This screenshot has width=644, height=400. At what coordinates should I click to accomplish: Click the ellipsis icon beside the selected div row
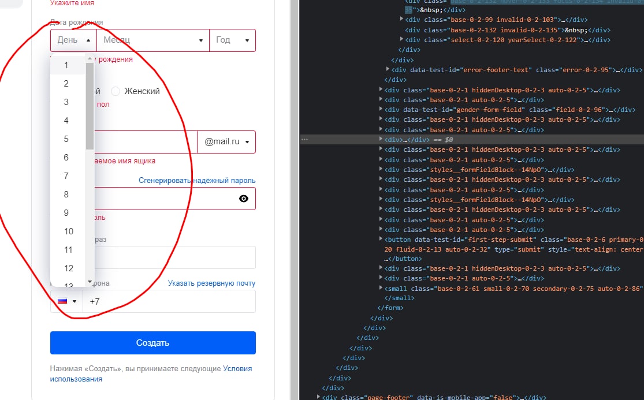(x=304, y=140)
